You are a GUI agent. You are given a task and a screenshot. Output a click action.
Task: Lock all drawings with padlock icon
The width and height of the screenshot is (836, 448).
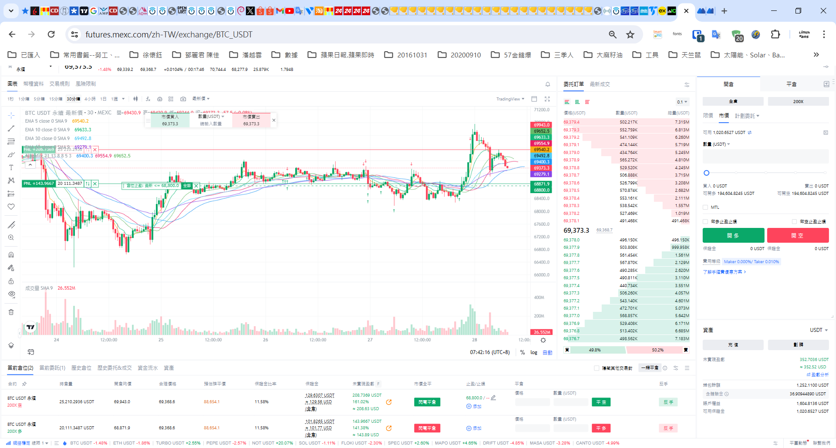coord(11,281)
